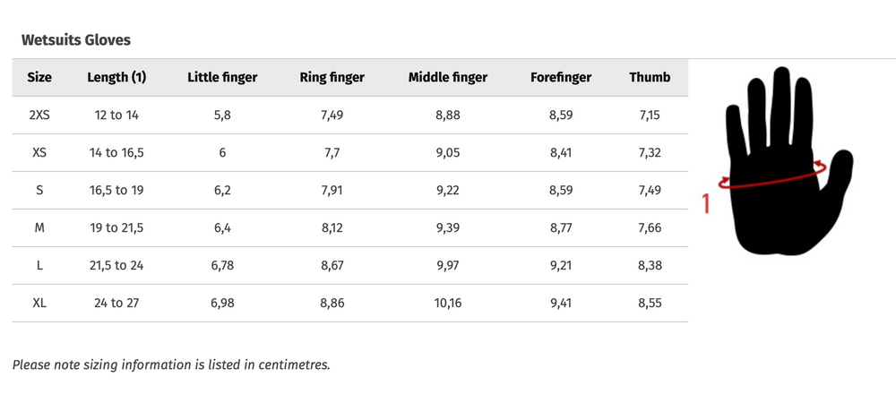
Task: Select the Size column header
Action: tap(39, 77)
